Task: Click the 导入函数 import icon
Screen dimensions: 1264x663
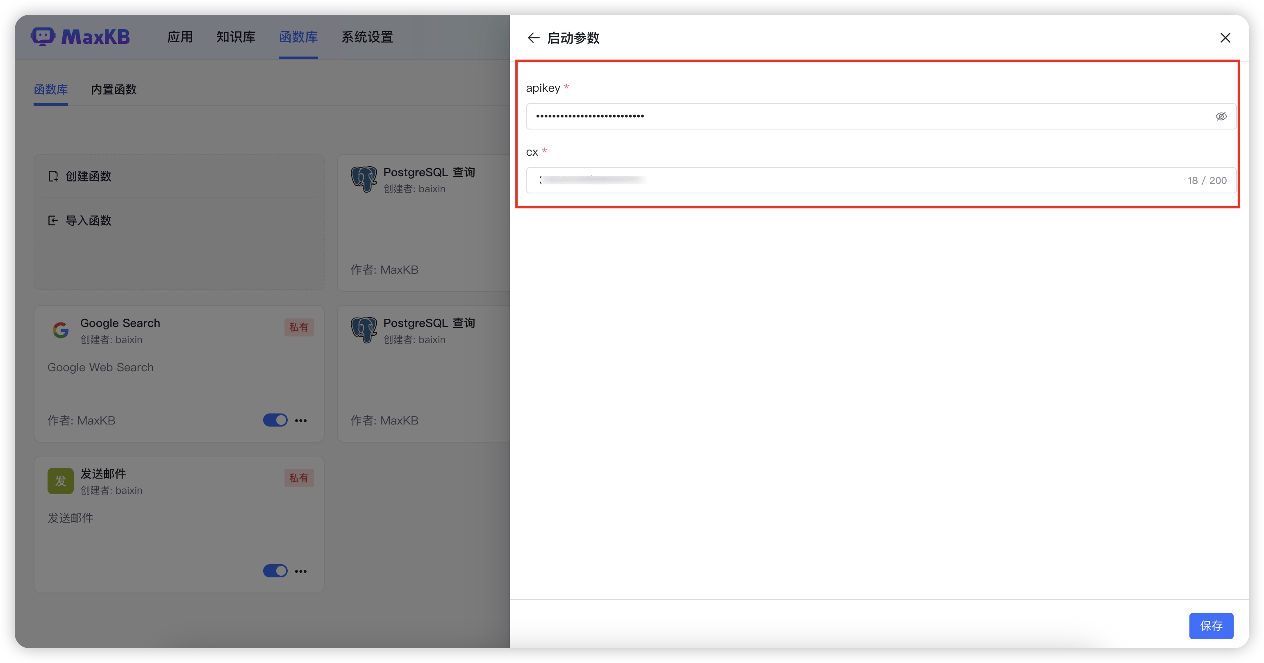Action: click(53, 220)
